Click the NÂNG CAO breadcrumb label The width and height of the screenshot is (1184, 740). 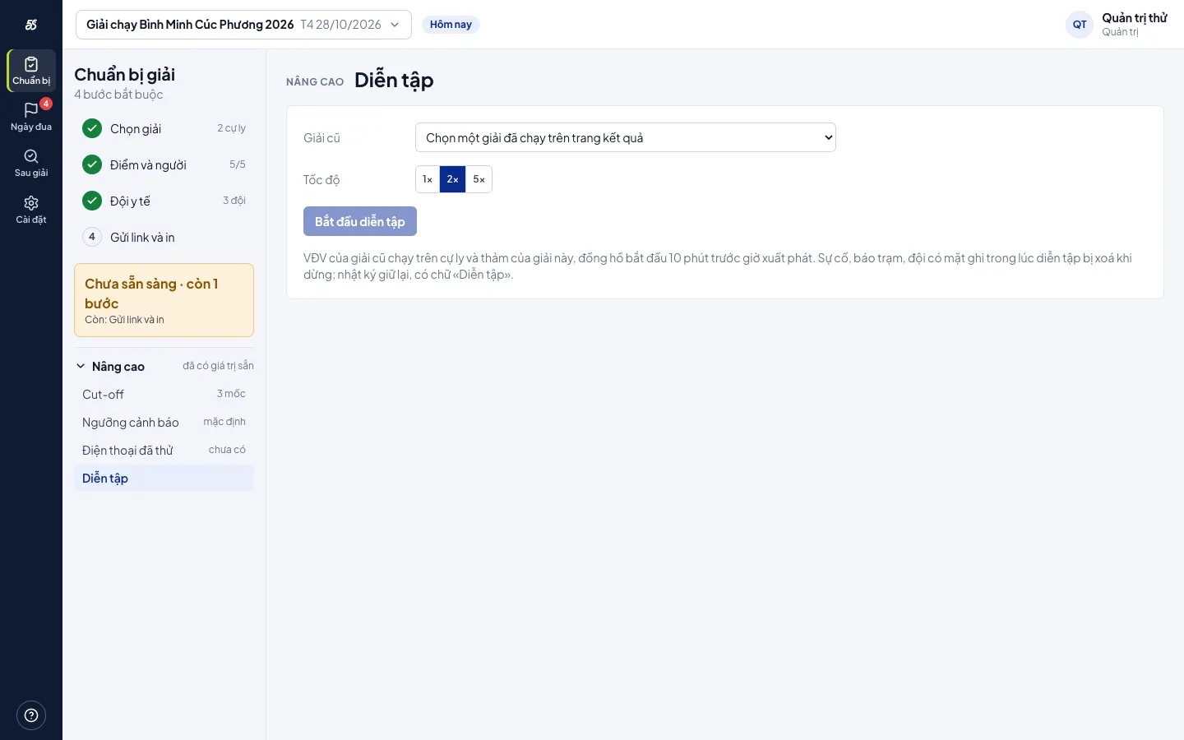[x=315, y=81]
